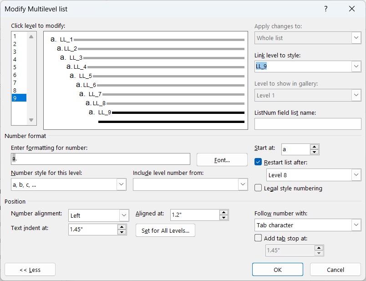Image resolution: width=366 pixels, height=281 pixels.
Task: Select level 1 in the level list
Action: (x=15, y=36)
